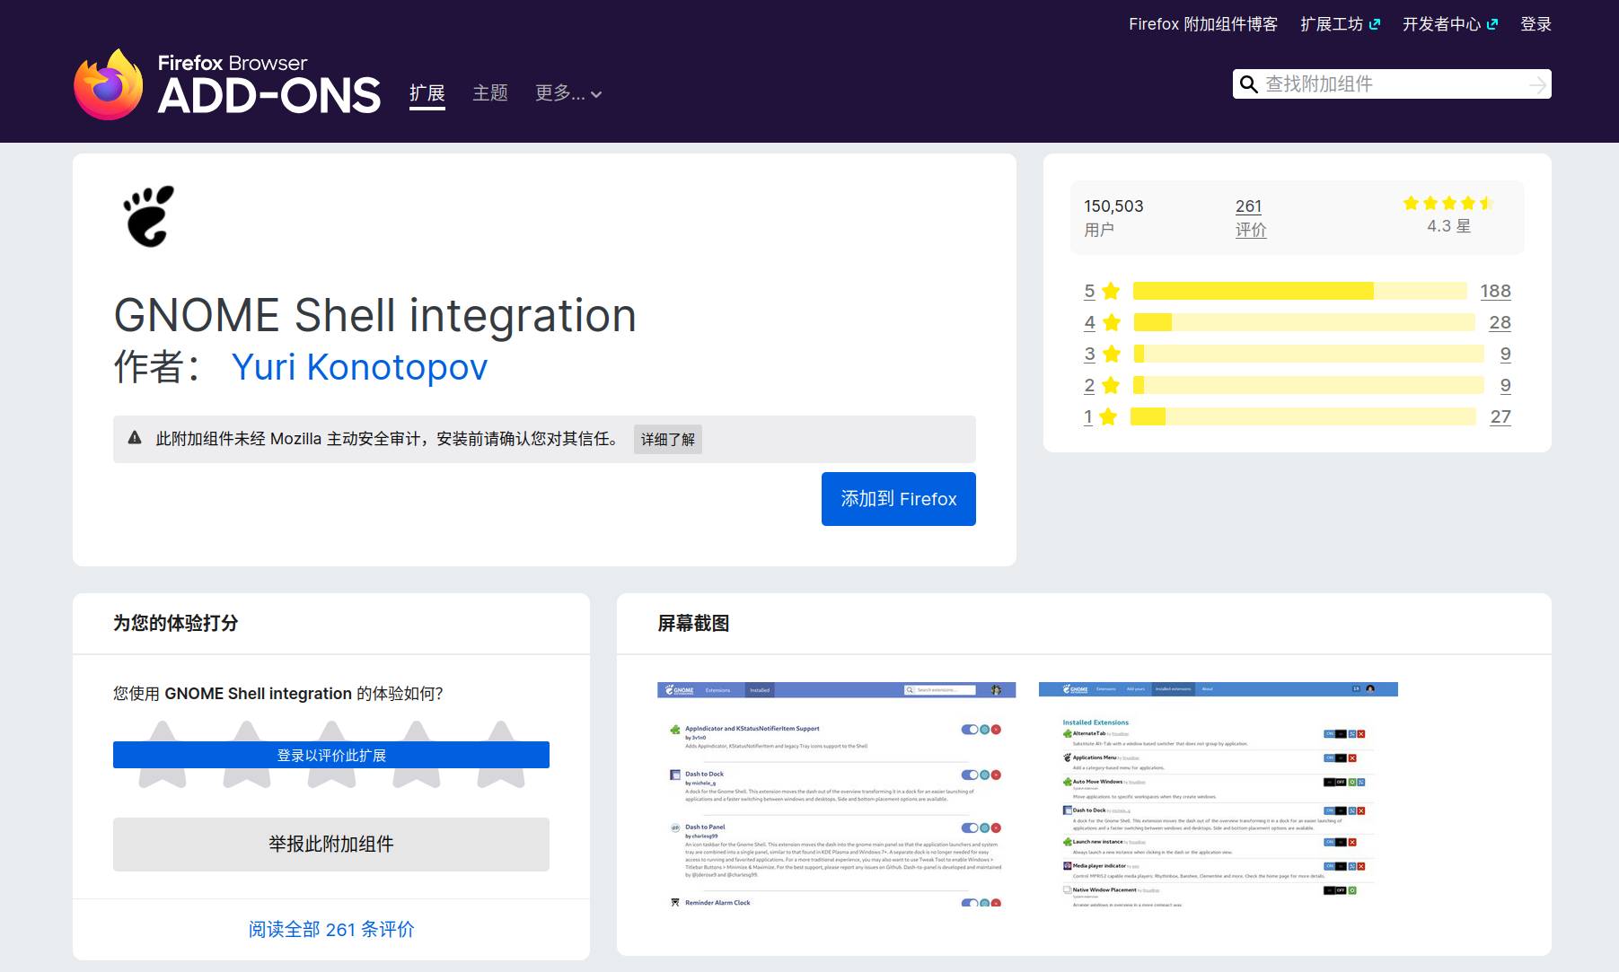1619x972 pixels.
Task: Select the second rating star
Action: tap(247, 754)
